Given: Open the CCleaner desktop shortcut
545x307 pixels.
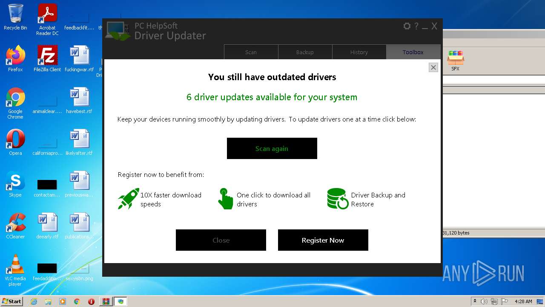Looking at the screenshot, I should tap(15, 226).
